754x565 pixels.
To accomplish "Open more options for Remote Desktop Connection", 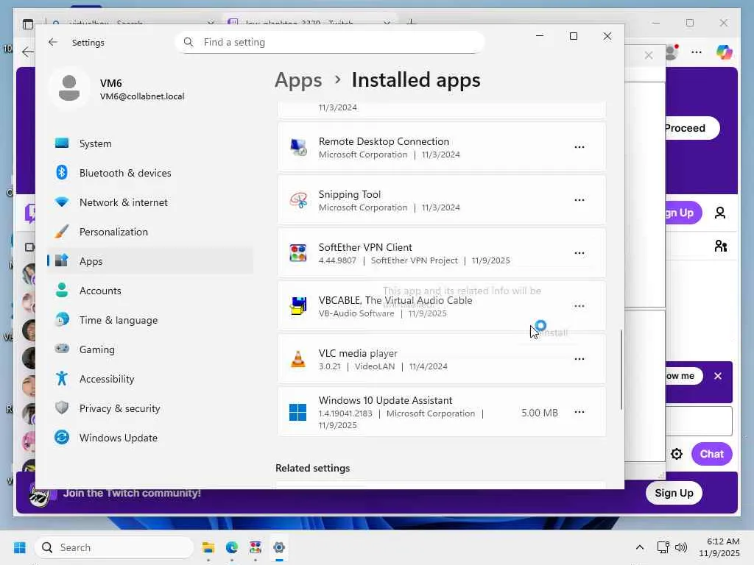I will pyautogui.click(x=579, y=147).
